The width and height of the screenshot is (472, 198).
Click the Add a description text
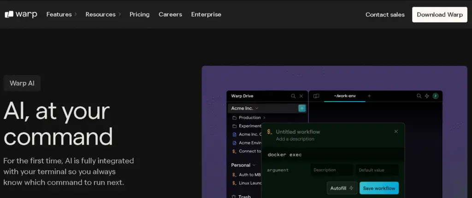point(295,139)
